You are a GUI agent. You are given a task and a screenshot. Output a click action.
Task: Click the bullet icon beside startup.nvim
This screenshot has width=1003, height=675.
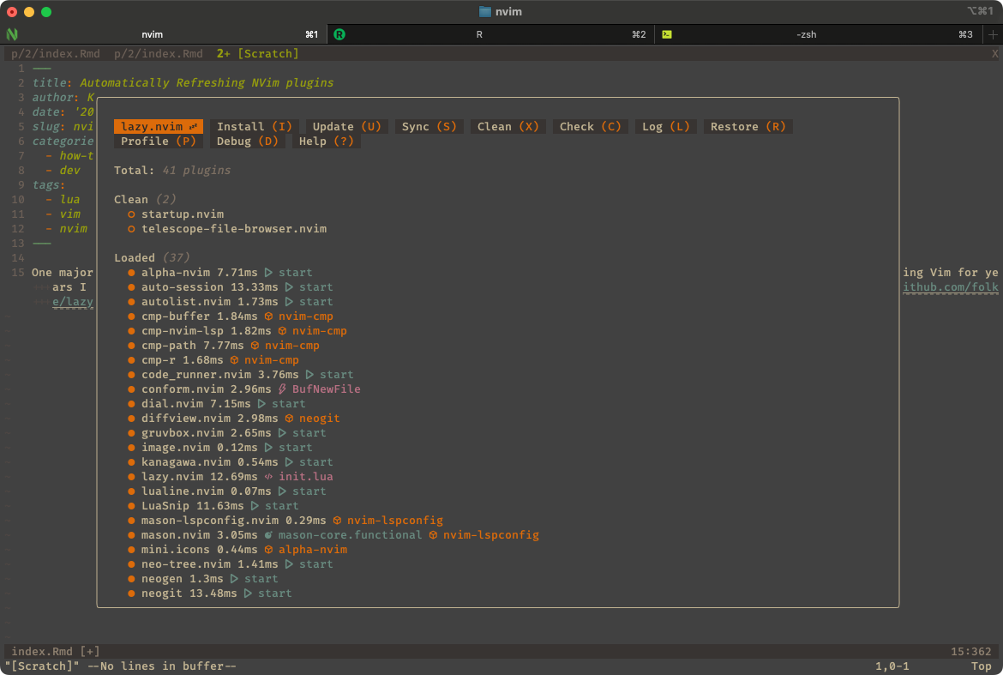(x=131, y=214)
